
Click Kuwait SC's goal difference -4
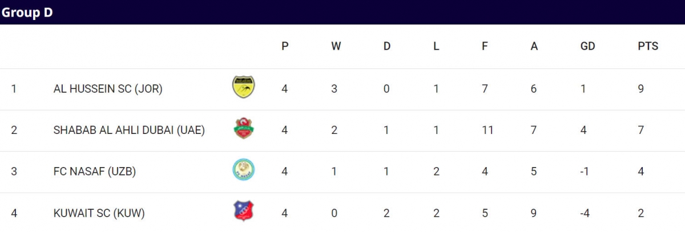click(585, 213)
